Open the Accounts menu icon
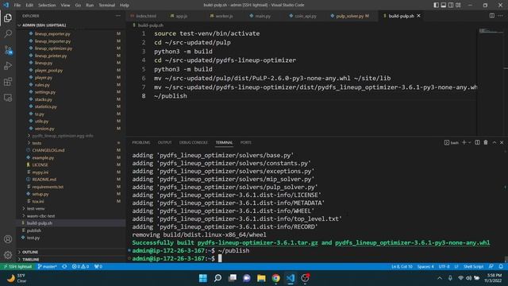 8,239
